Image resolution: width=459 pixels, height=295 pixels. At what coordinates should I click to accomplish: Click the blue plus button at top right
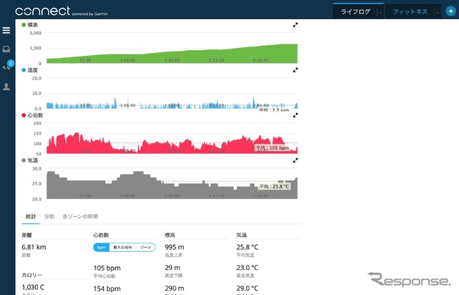[450, 11]
